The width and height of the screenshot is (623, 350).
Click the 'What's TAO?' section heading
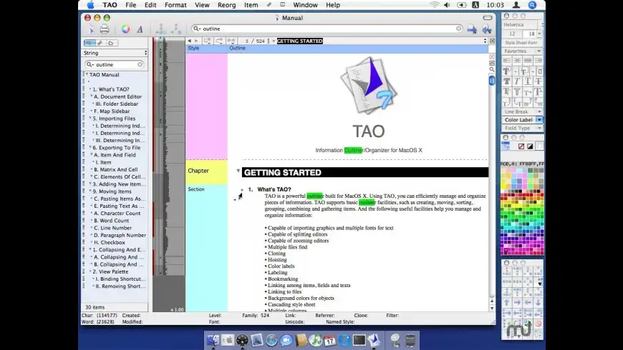274,189
